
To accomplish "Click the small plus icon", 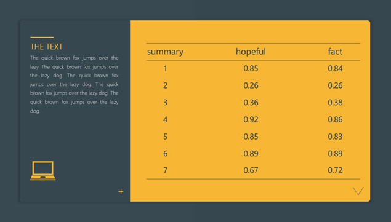I will 121,192.
